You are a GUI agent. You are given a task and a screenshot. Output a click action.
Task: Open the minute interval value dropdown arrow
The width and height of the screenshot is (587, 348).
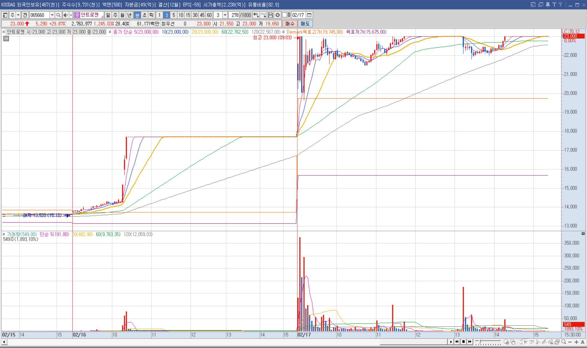pyautogui.click(x=225, y=15)
